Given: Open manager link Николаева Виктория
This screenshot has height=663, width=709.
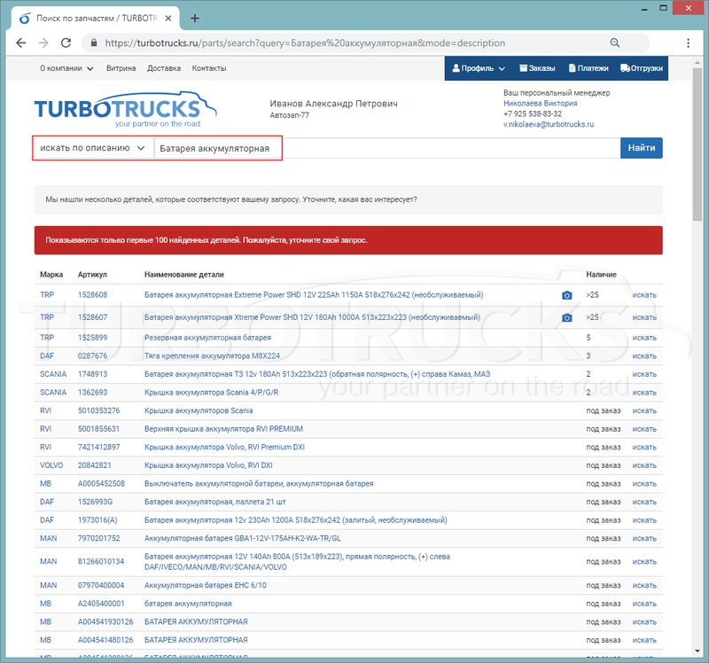Looking at the screenshot, I should click(541, 103).
